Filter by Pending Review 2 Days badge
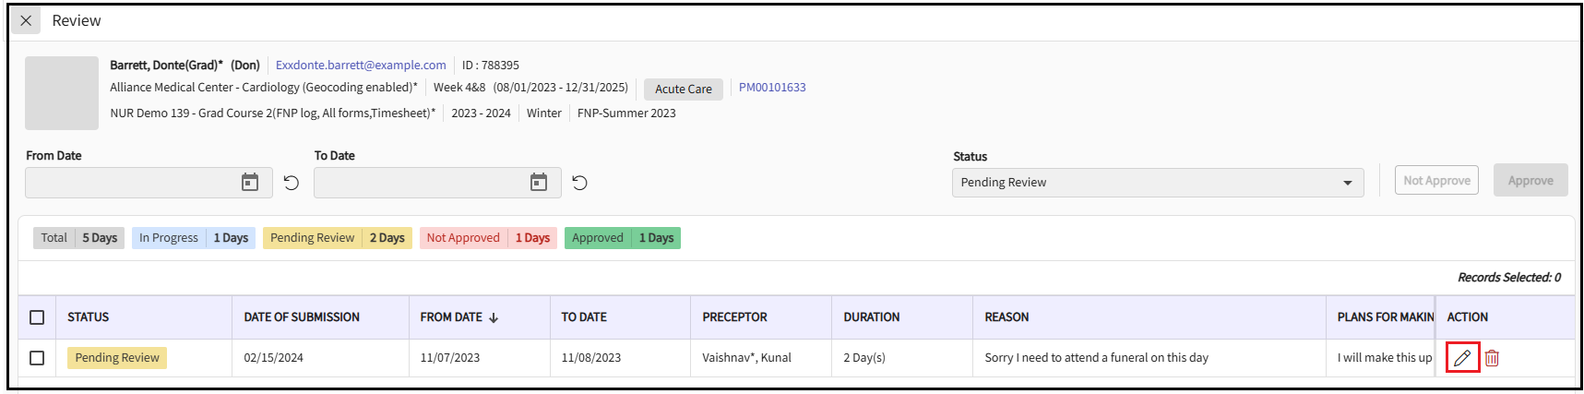The height and width of the screenshot is (394, 1584). [337, 238]
